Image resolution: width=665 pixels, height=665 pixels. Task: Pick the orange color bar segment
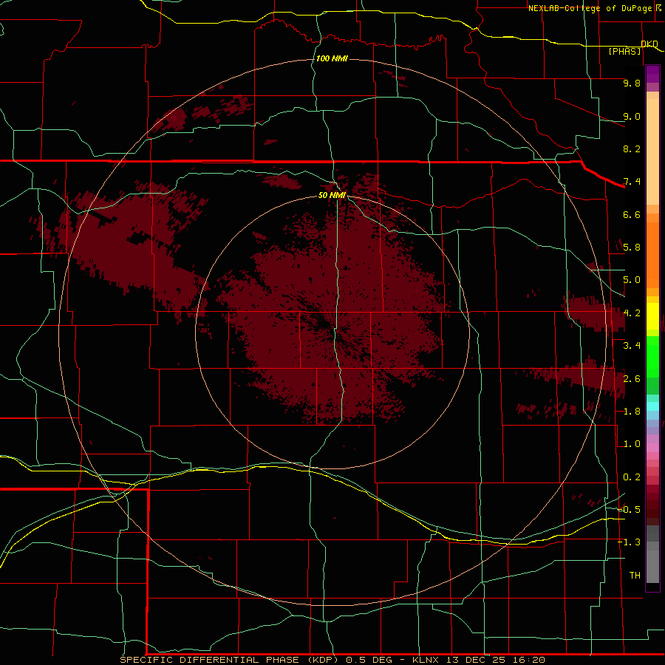[652, 254]
